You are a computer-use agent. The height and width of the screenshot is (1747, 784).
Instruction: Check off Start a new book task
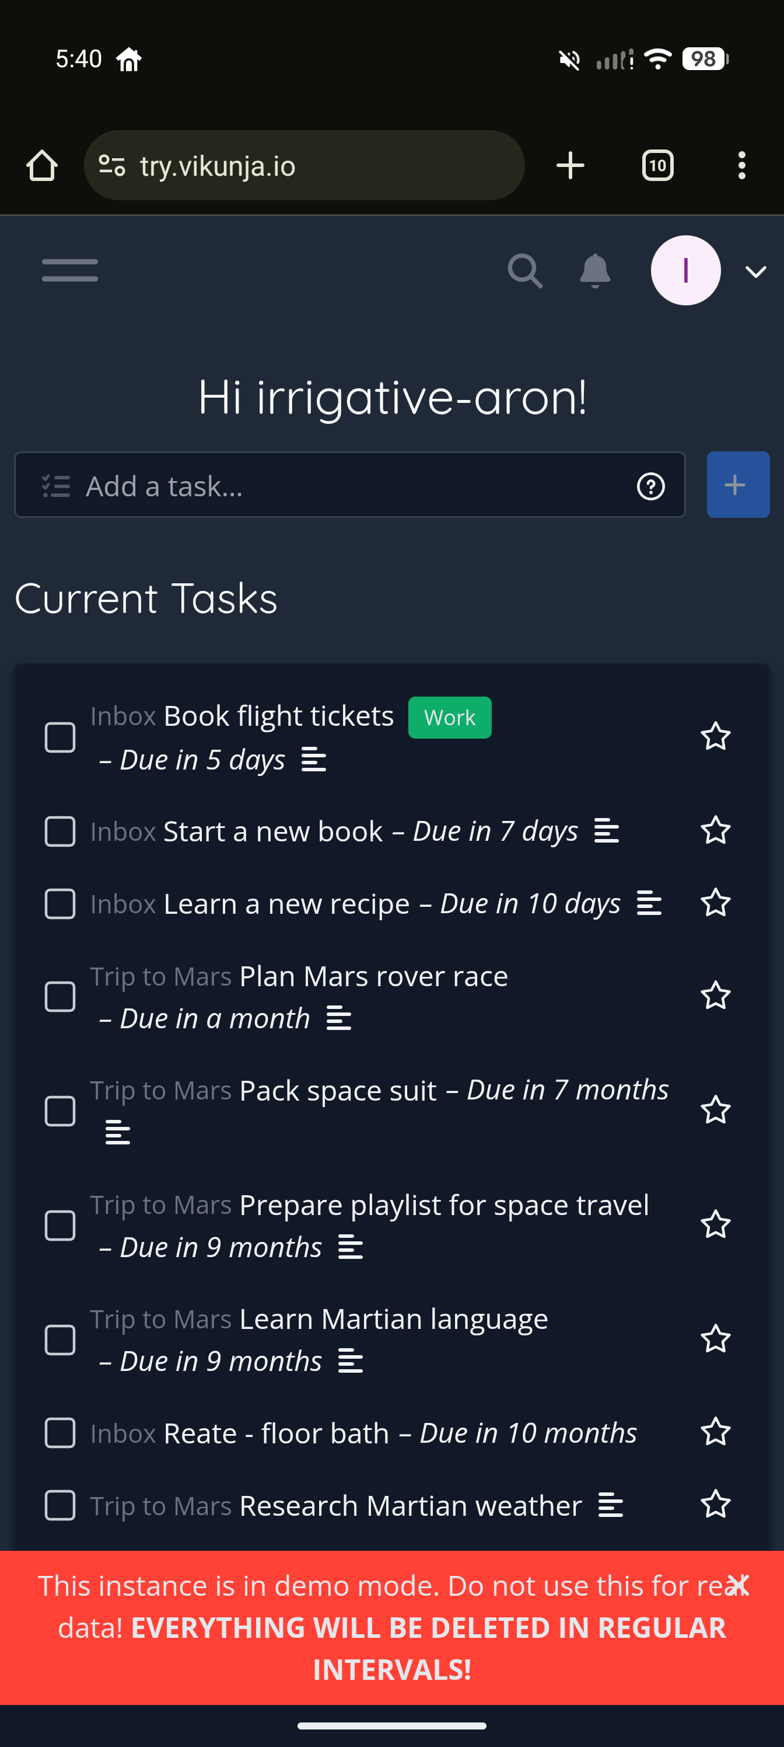(x=60, y=831)
